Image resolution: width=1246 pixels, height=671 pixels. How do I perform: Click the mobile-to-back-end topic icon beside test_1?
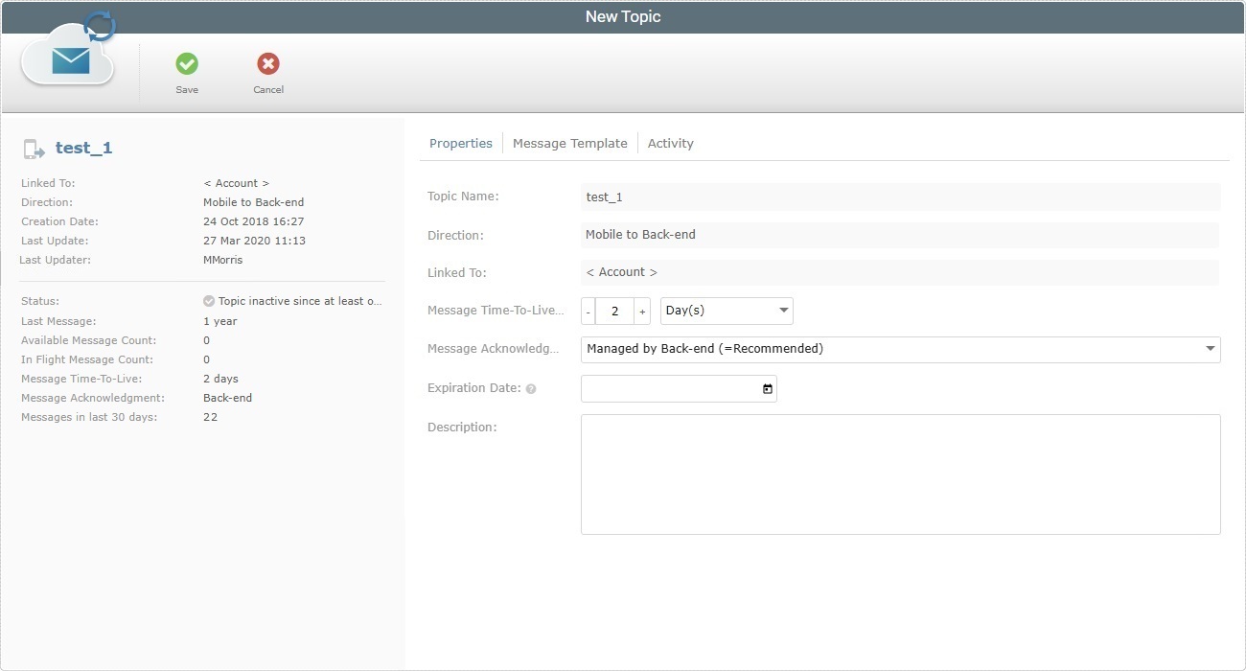click(34, 147)
